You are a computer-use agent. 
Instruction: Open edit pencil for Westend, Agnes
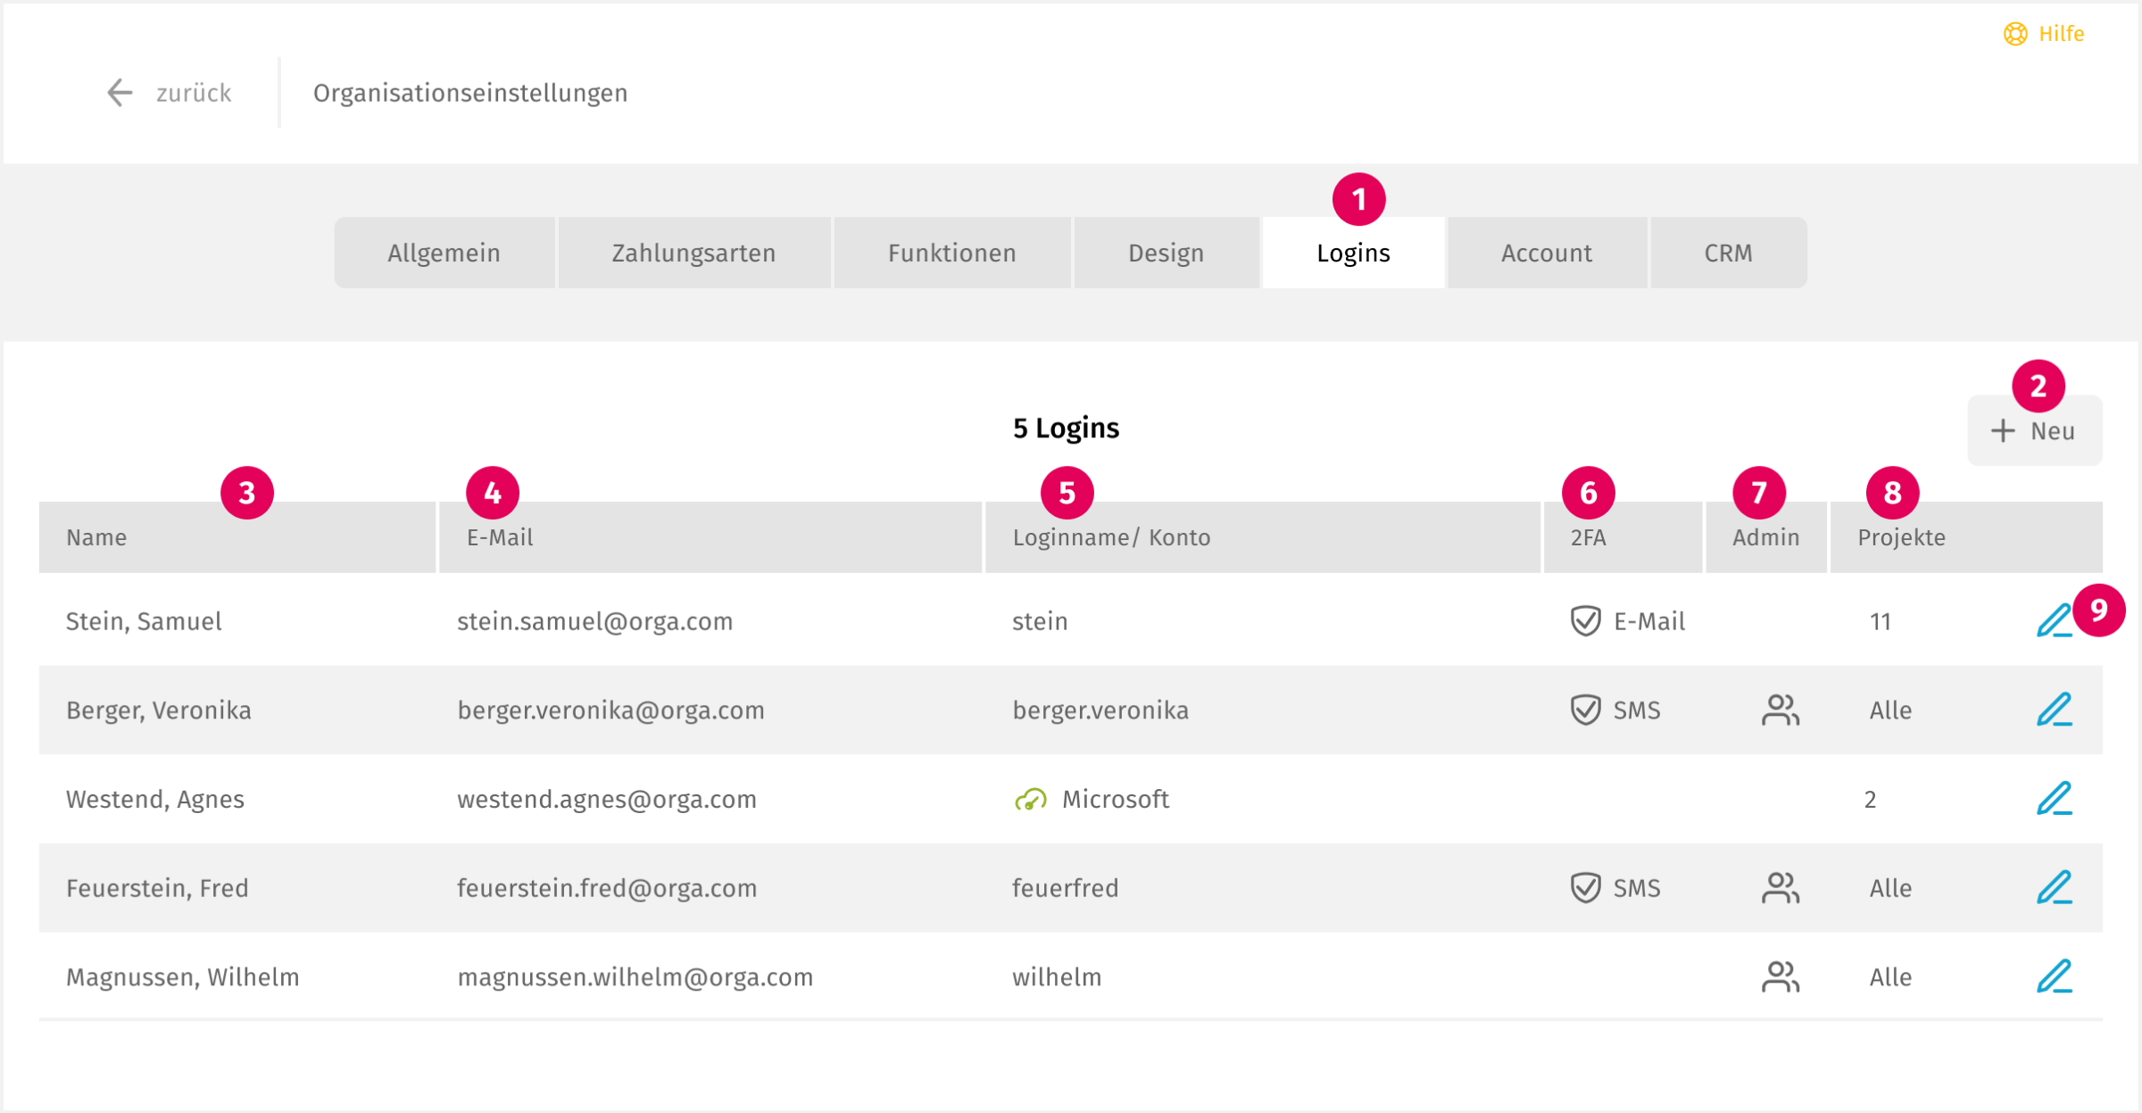click(x=2053, y=799)
